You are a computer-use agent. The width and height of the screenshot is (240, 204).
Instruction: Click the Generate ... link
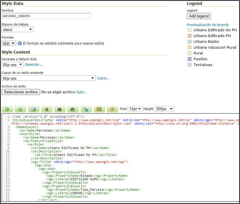[x=34, y=65]
